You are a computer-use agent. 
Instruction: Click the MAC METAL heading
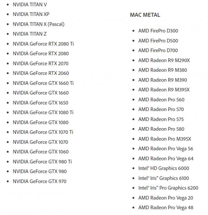coord(145,15)
